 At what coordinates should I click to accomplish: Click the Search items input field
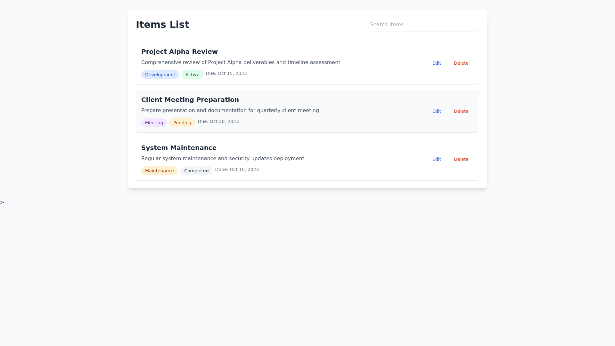coord(422,25)
